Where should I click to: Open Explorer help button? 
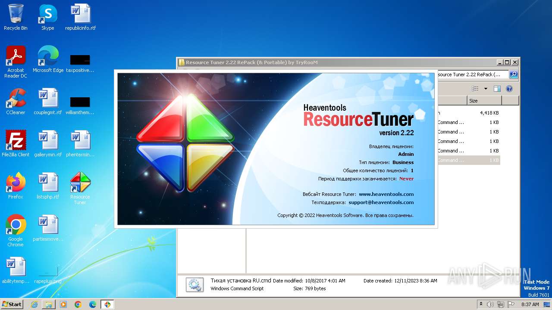pos(509,89)
